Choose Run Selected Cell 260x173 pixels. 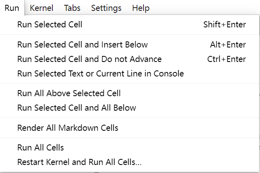[x=50, y=25]
